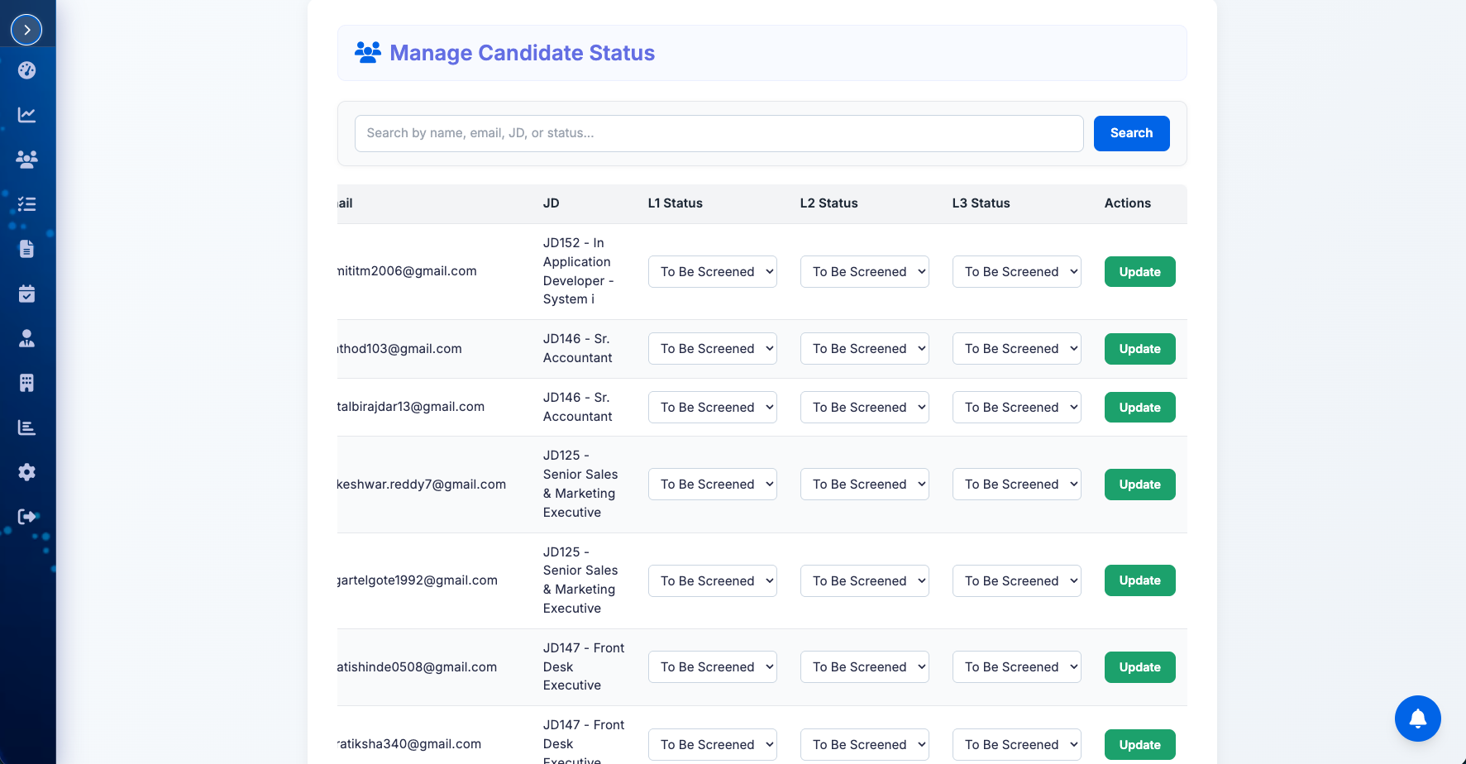Open the line chart analytics icon
The image size is (1466, 764).
click(26, 115)
